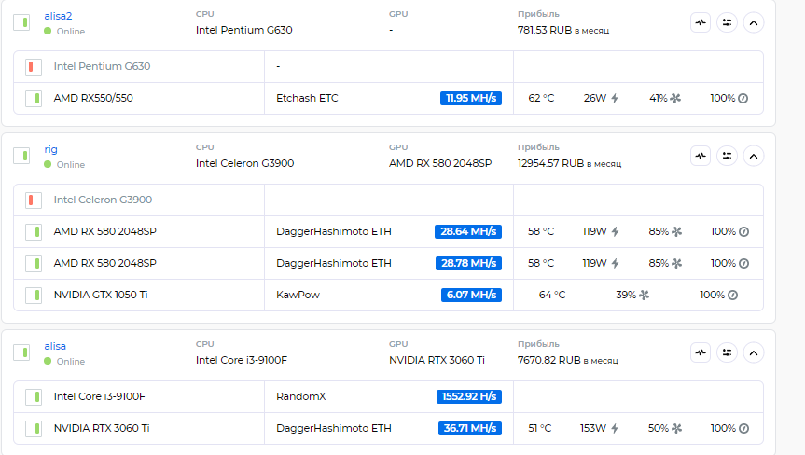Toggle the NVIDIA GTX 1050 Ti device switch

click(x=34, y=295)
